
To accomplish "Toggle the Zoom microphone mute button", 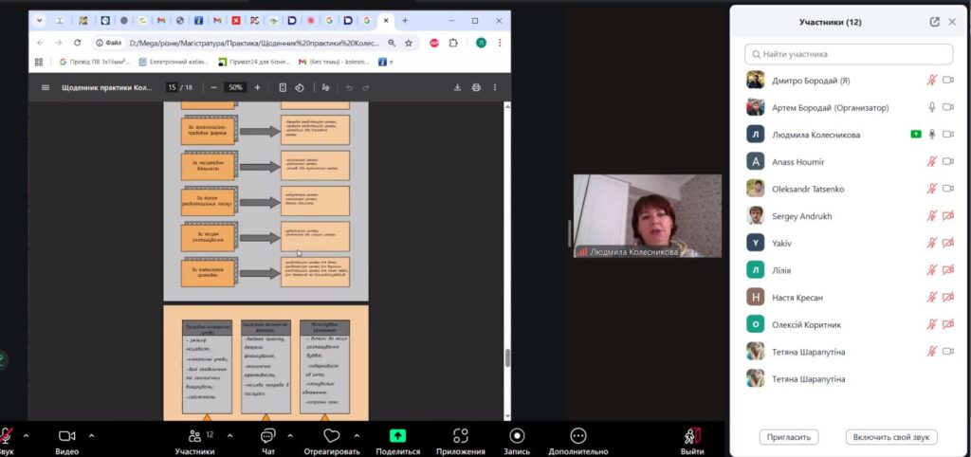I will point(6,435).
